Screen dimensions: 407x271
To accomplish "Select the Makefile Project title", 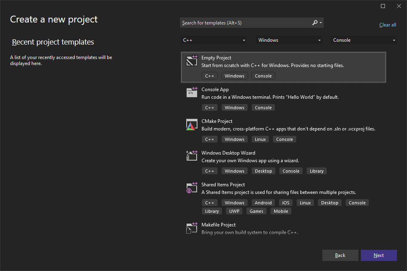I will [218, 224].
